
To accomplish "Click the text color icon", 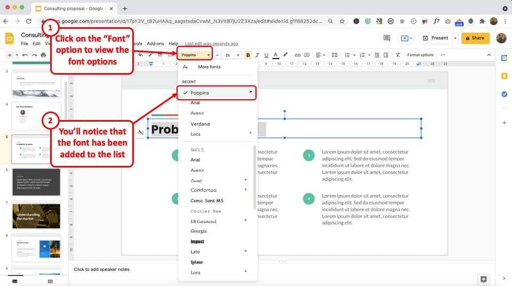I will click(275, 55).
